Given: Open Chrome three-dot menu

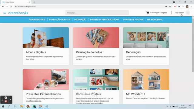Looking at the screenshot, I should (x=191, y=7).
